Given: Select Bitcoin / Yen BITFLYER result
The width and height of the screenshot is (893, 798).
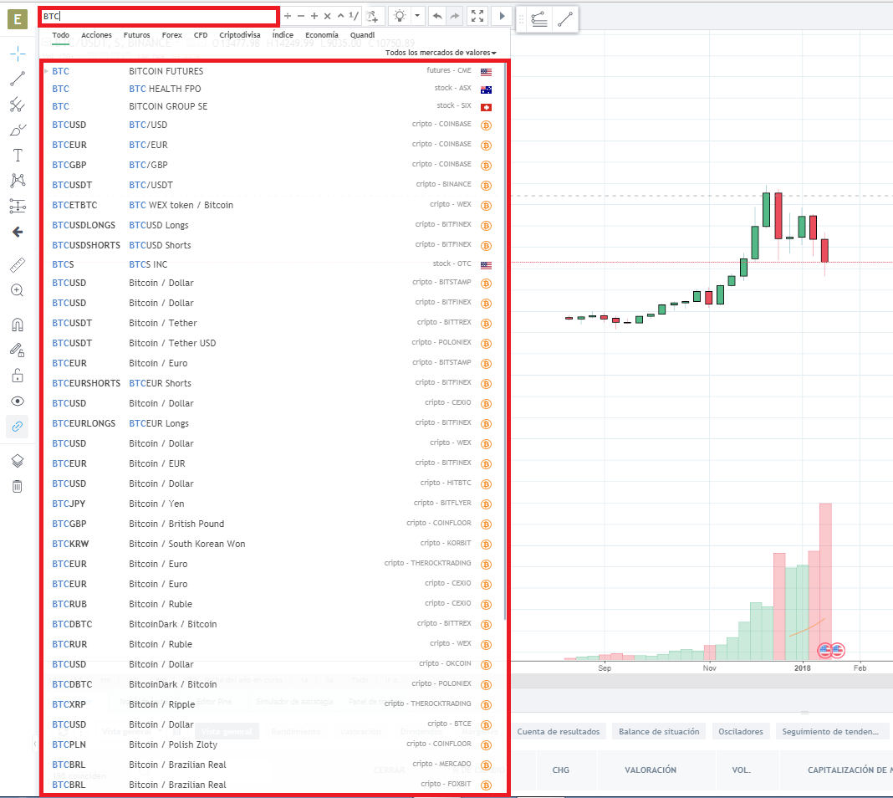Looking at the screenshot, I should (x=274, y=504).
